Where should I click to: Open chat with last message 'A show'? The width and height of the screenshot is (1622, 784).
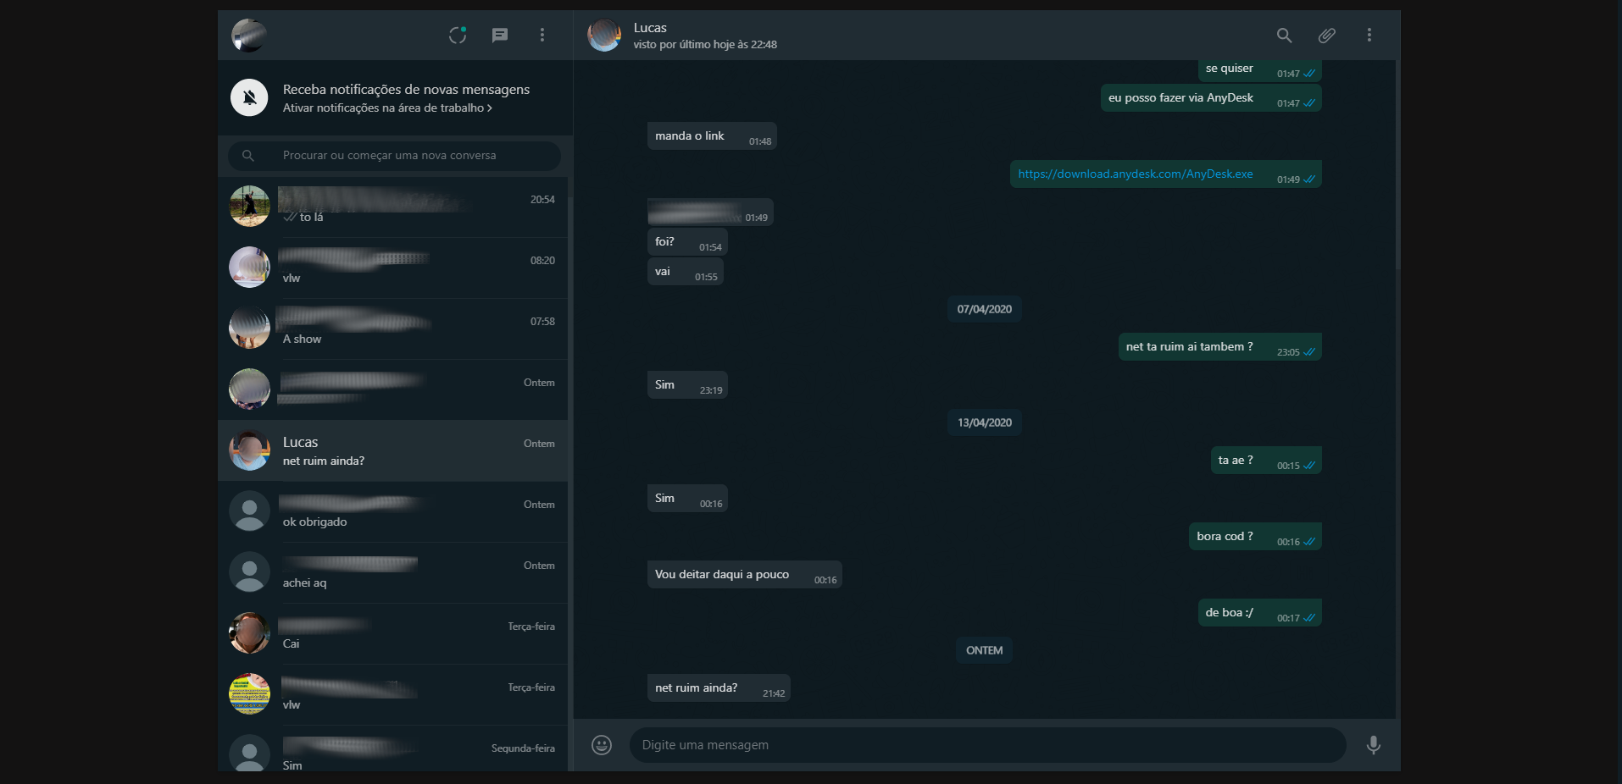393,329
